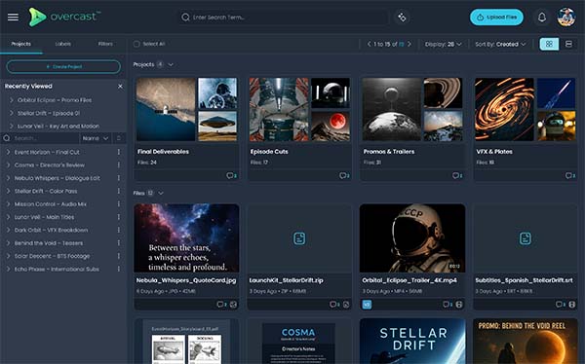Select Behind the Void – Teasers project
This screenshot has width=585, height=364.
(x=49, y=243)
